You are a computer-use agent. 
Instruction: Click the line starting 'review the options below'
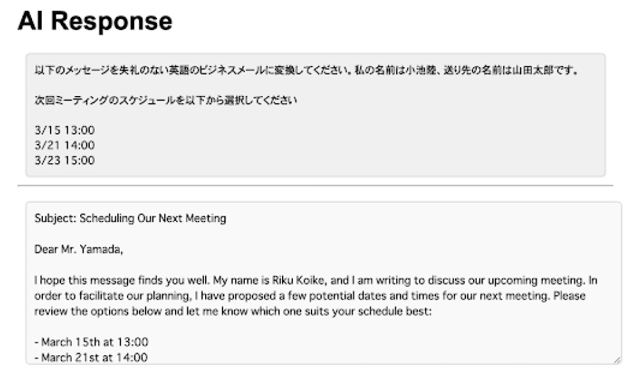233,312
